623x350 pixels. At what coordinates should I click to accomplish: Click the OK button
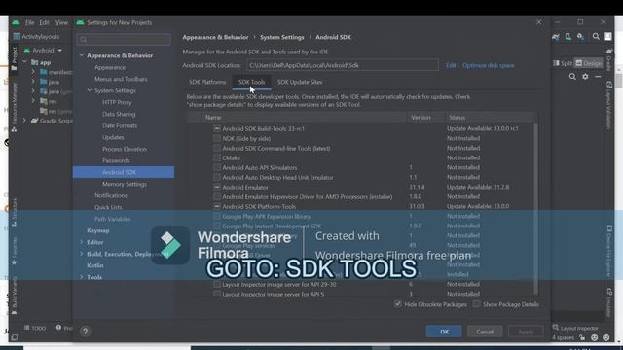click(444, 332)
